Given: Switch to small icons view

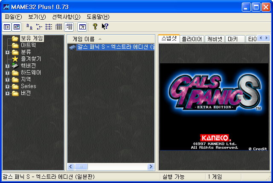Looking at the screenshot, I should coord(39,27).
